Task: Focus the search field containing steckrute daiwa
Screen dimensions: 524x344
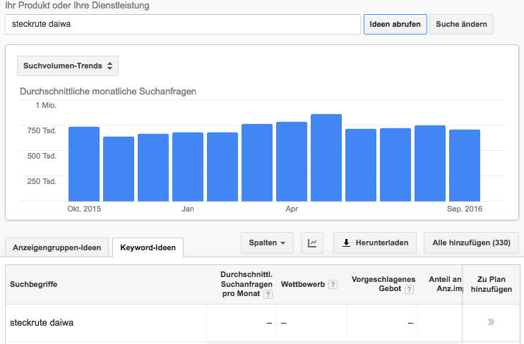Action: [x=182, y=24]
